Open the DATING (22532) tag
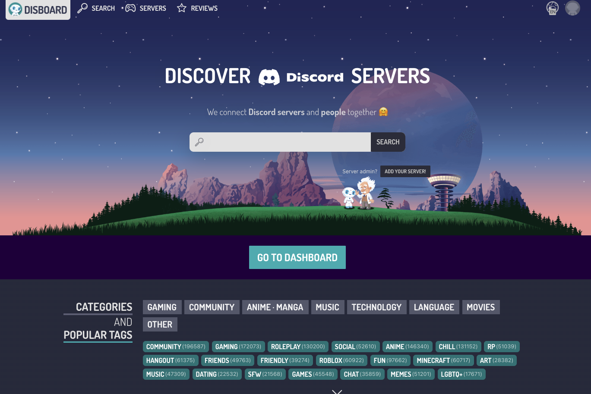The image size is (591, 394). coord(217,374)
